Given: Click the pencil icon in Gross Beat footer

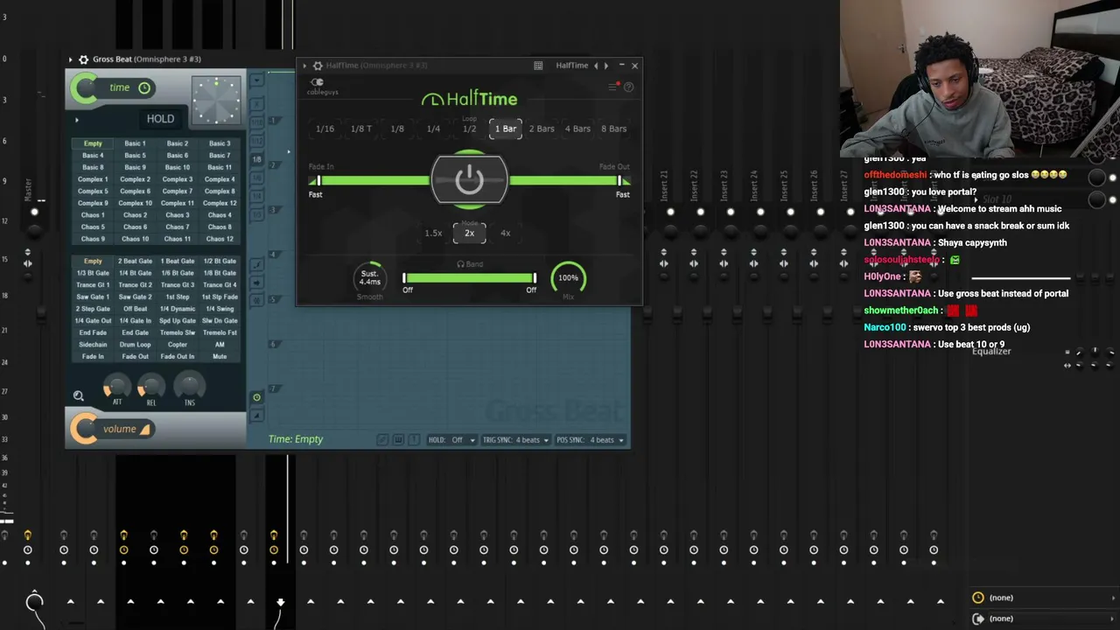Looking at the screenshot, I should (x=382, y=439).
